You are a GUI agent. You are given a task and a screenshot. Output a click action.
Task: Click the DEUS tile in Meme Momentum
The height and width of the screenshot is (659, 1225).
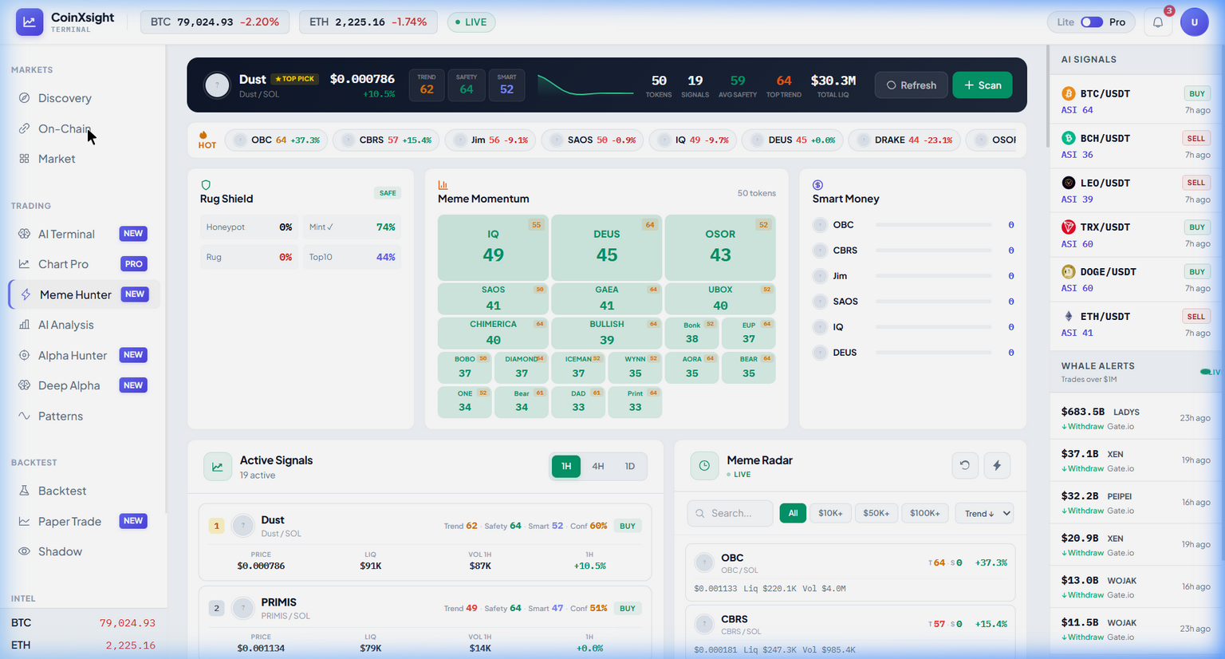click(x=607, y=247)
